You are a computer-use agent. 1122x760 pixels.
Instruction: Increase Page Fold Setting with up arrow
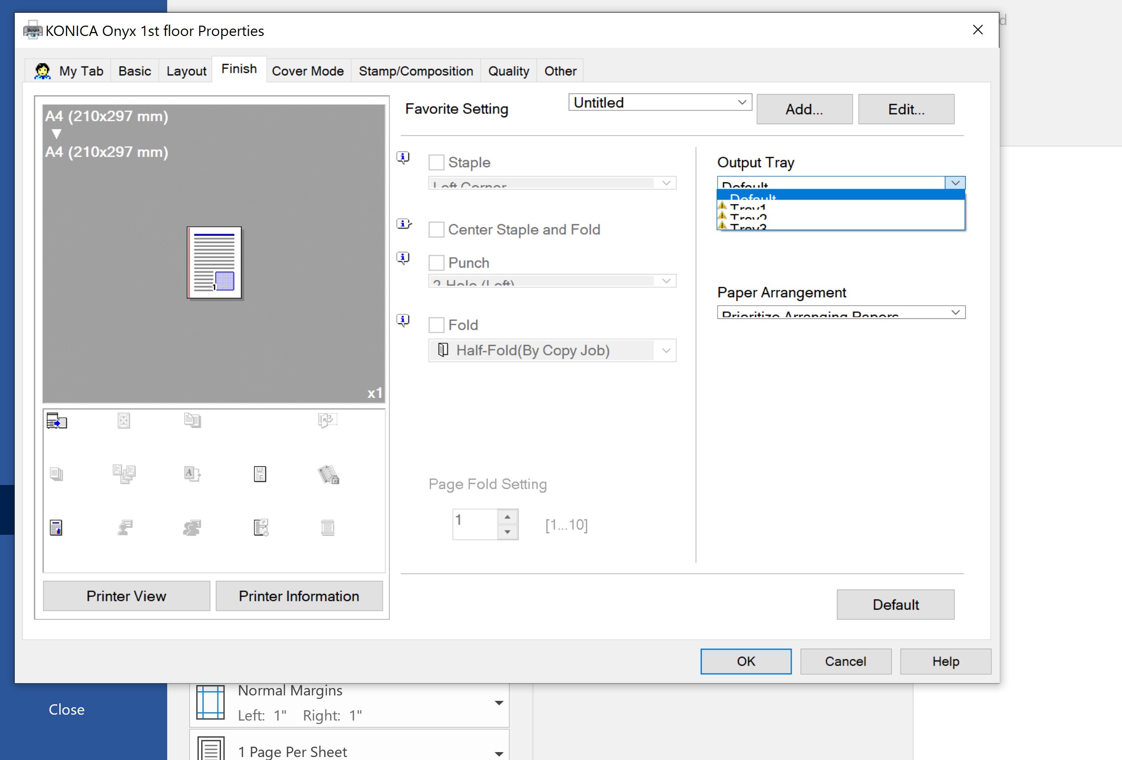click(x=507, y=517)
